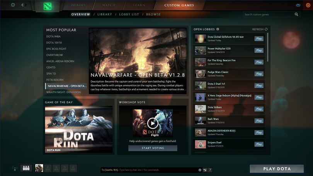Click the X Hero Siege Reborn thumbnail

201,97
